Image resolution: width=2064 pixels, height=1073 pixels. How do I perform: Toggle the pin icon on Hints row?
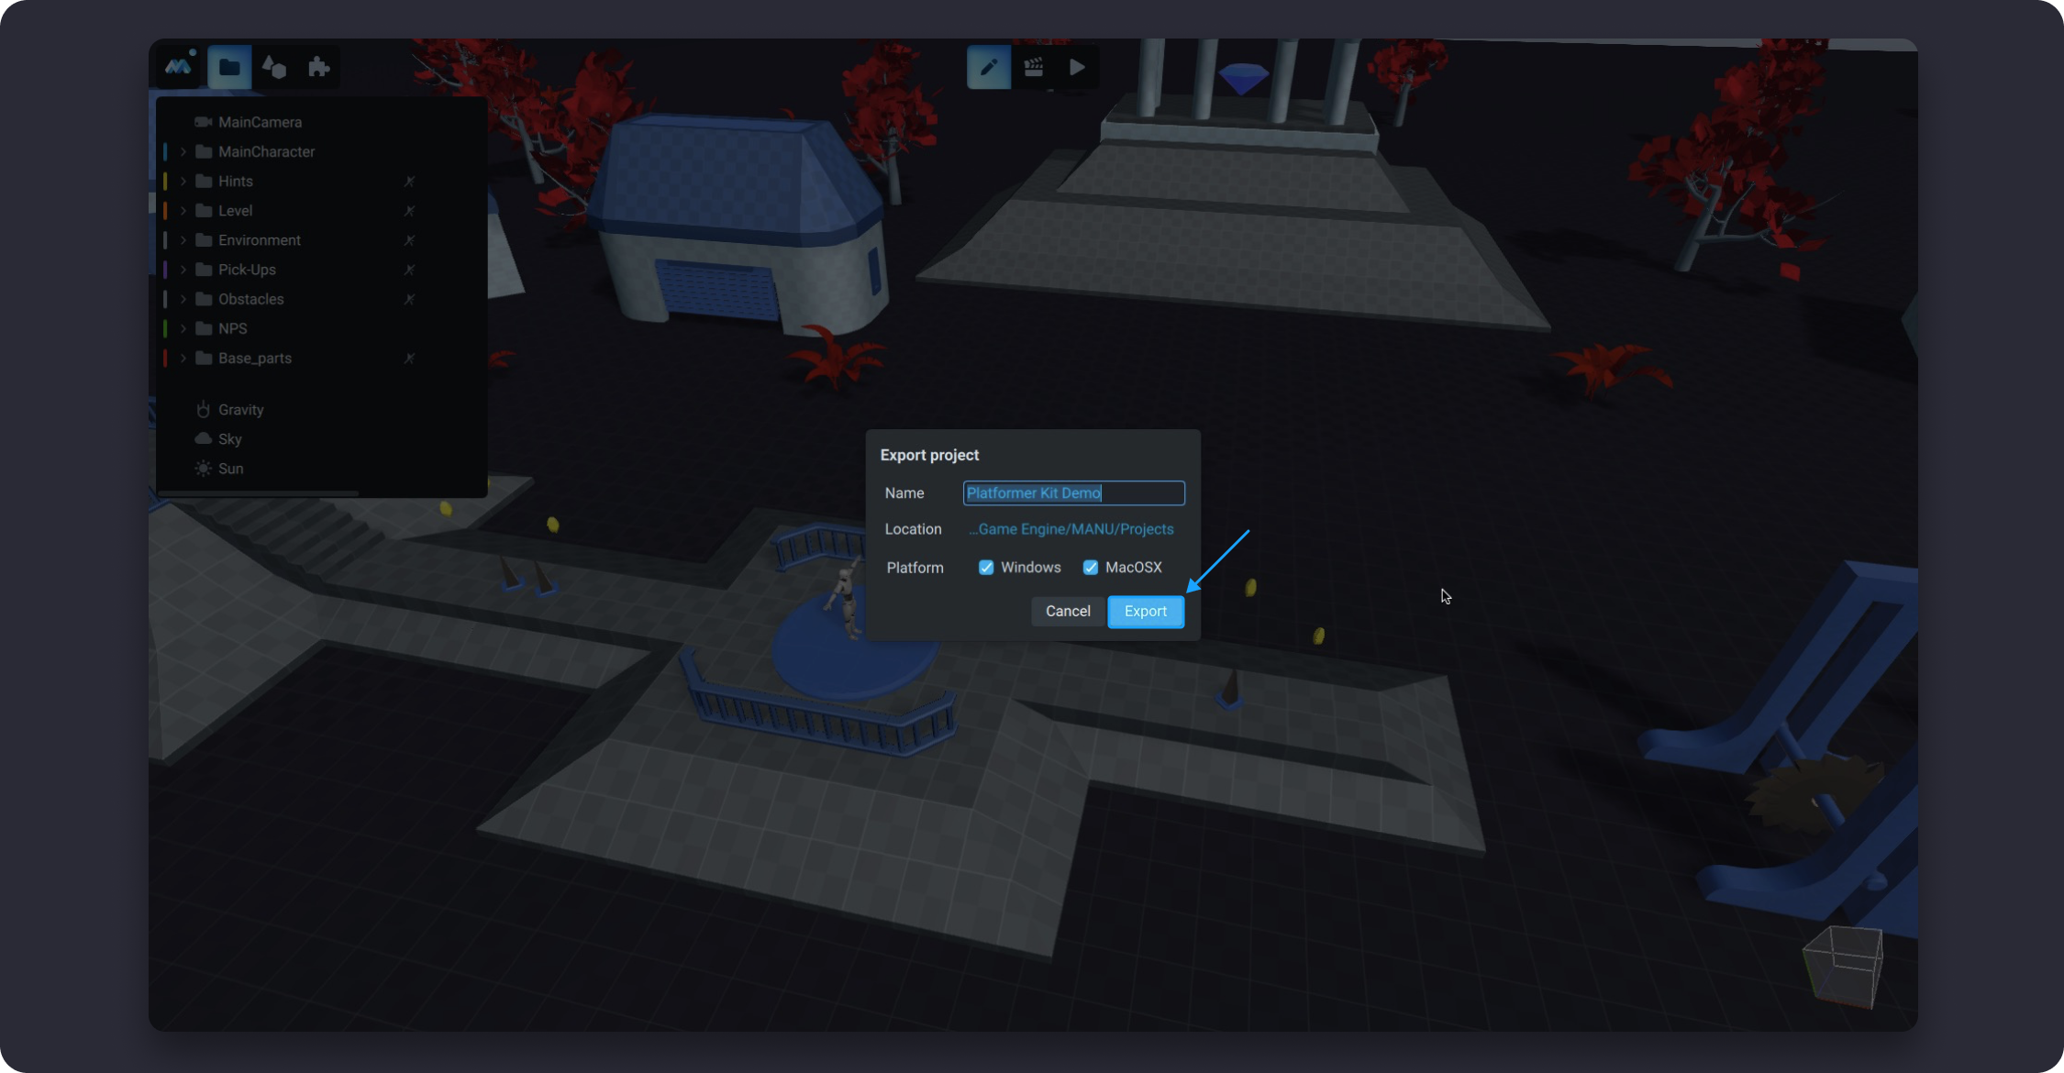[410, 182]
